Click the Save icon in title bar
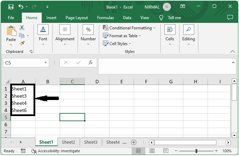Viewport: 239px width, 156px height. (x=11, y=6)
